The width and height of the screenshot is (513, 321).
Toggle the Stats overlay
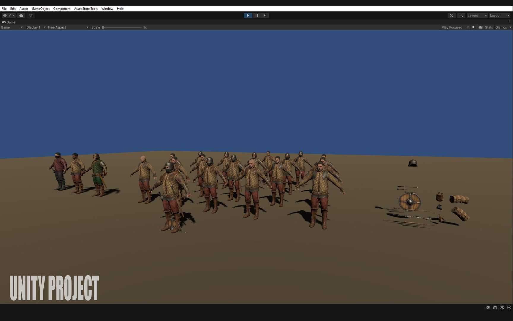pos(489,27)
